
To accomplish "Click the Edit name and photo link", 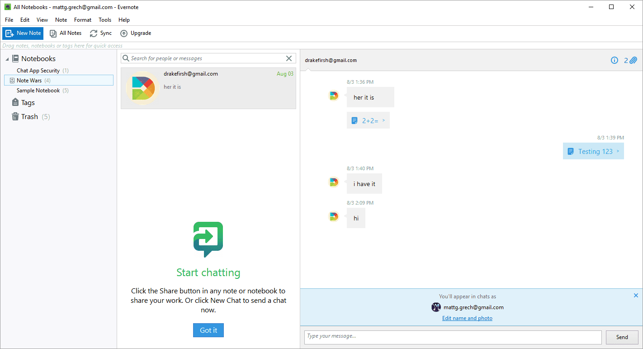I will (467, 318).
